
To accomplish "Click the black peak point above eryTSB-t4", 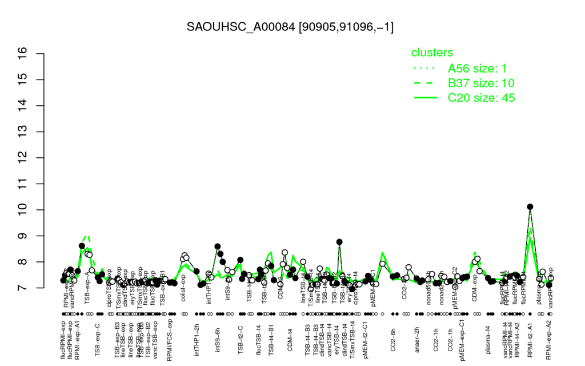I will (x=339, y=242).
